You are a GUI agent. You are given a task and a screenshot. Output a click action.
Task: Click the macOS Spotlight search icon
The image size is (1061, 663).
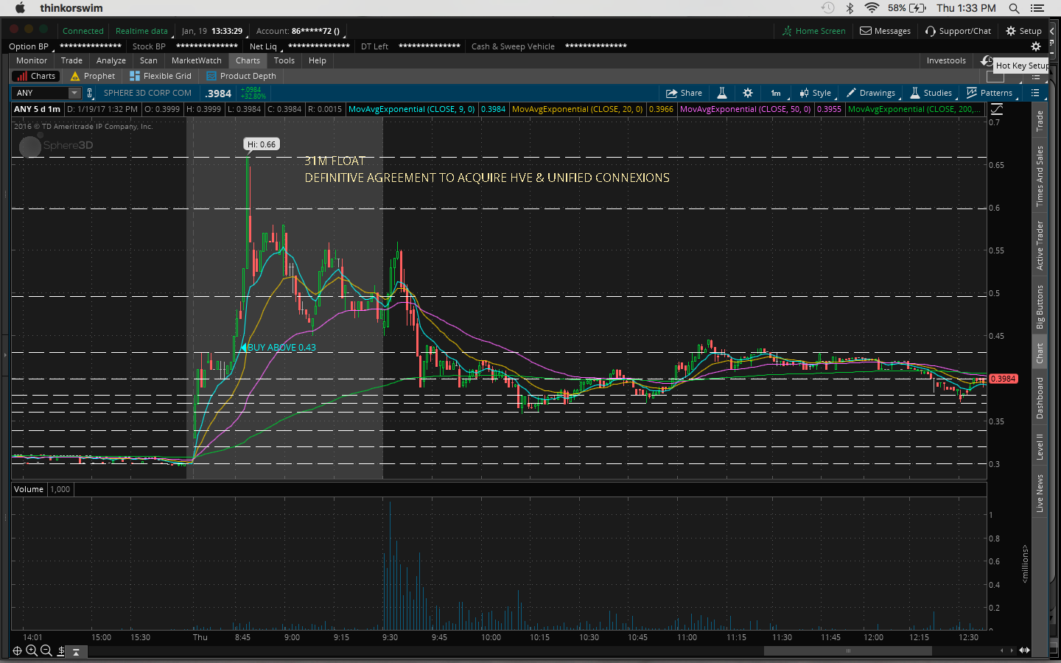click(x=1014, y=8)
